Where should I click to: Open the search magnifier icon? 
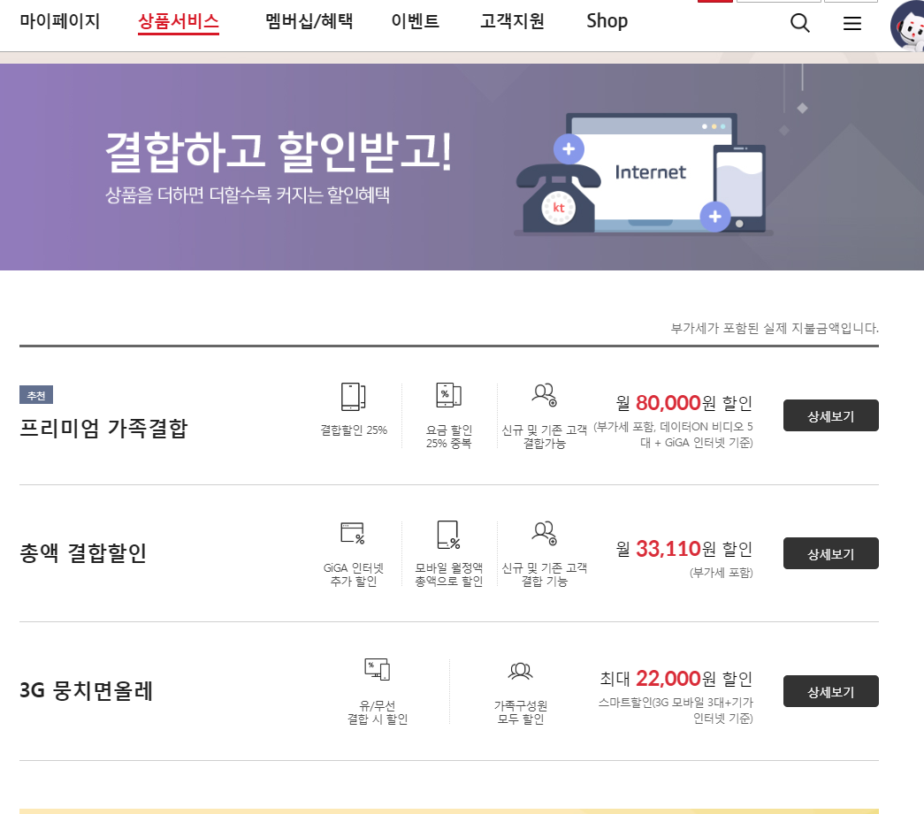click(x=799, y=24)
